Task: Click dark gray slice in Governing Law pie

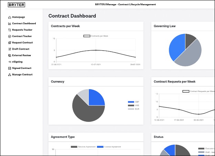Action: pos(190,39)
